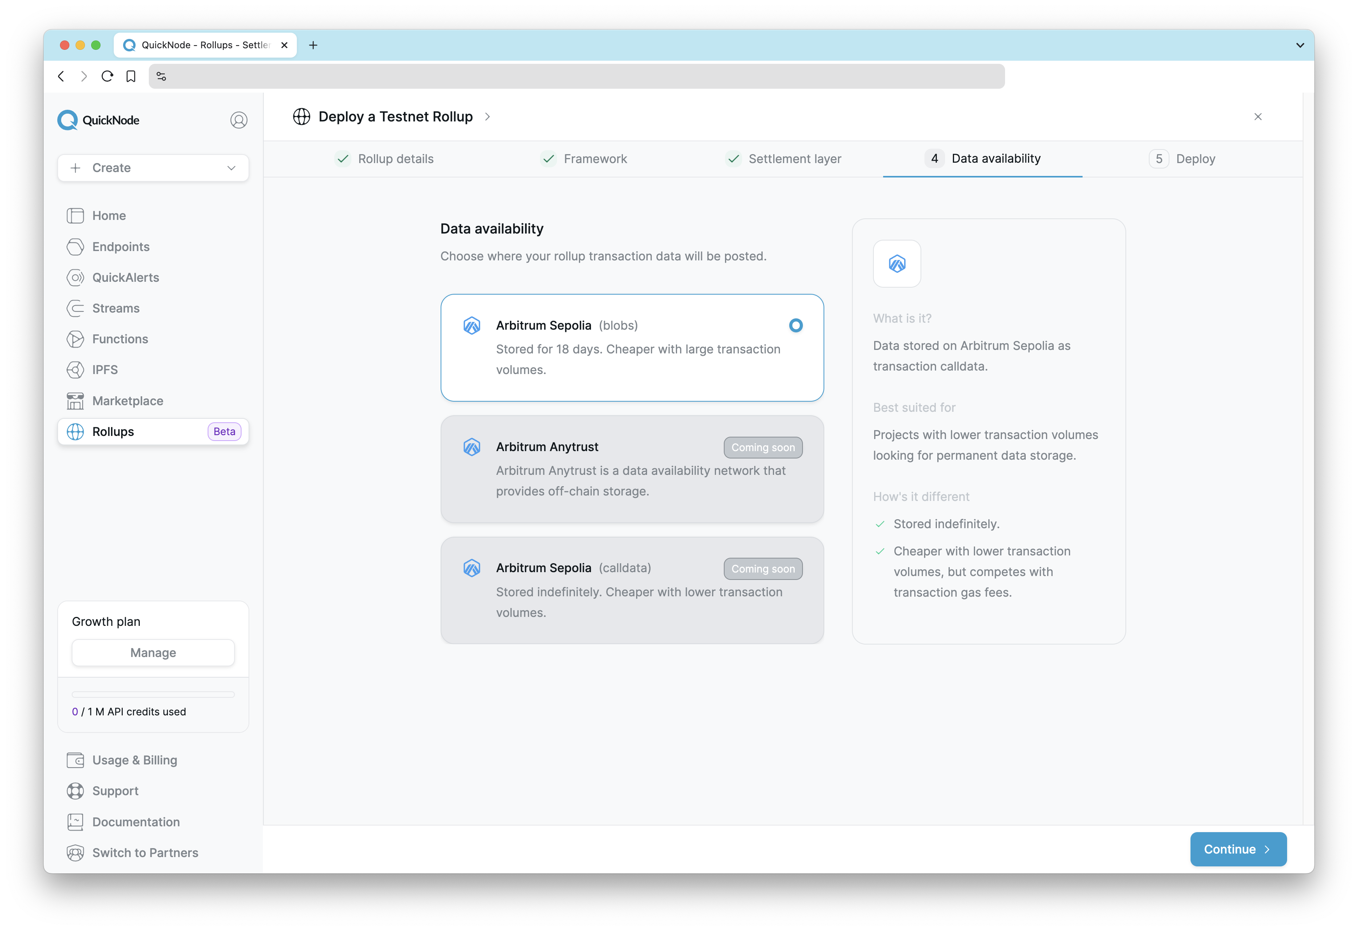Screen dimensions: 1358x931
Task: Go to the Framework step
Action: [584, 159]
